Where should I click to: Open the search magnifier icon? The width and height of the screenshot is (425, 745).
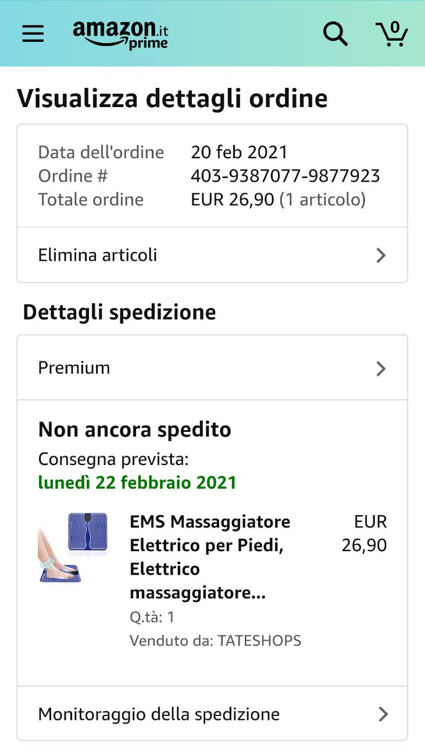point(335,34)
